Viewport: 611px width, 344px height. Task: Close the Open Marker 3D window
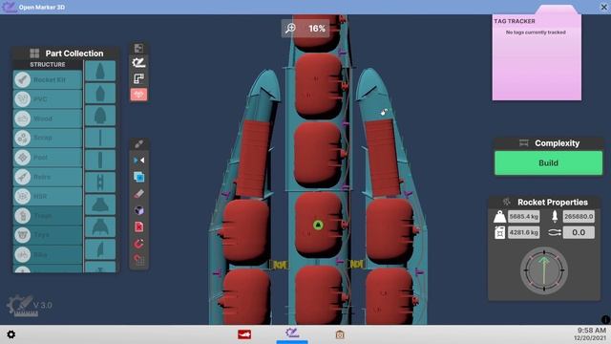[x=603, y=8]
